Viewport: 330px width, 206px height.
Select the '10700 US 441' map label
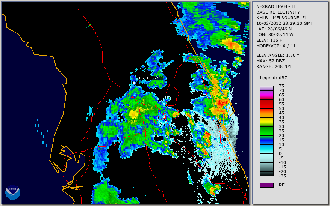click(x=151, y=78)
